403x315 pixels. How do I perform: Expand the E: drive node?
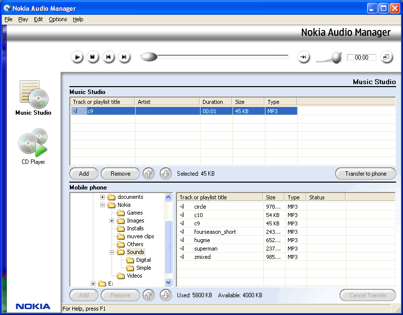coord(93,283)
